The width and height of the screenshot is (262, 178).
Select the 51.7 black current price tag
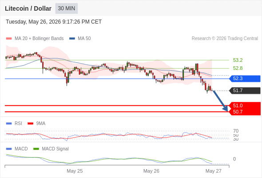coord(245,91)
